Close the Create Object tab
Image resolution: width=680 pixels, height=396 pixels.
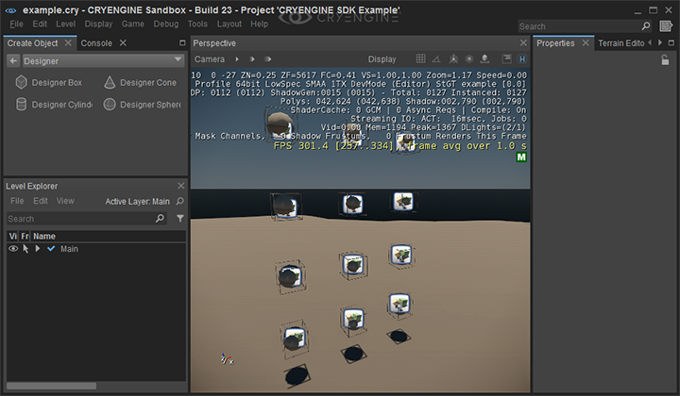(68, 42)
